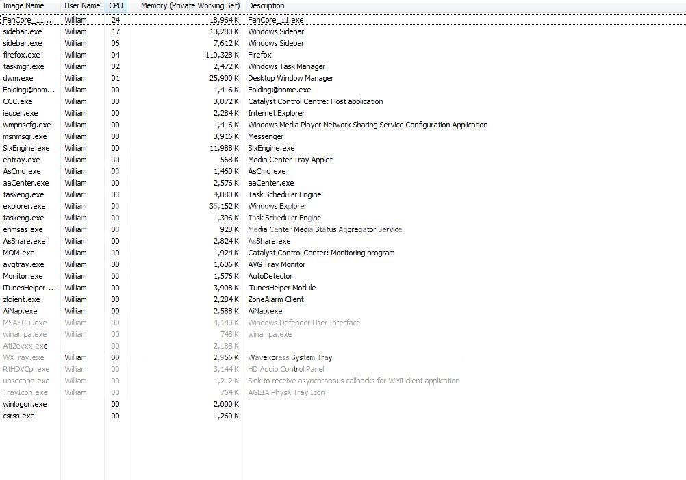Select the CCC.exe Catalyst Control Centre row
Image resolution: width=686 pixels, height=480 pixels.
pos(18,101)
